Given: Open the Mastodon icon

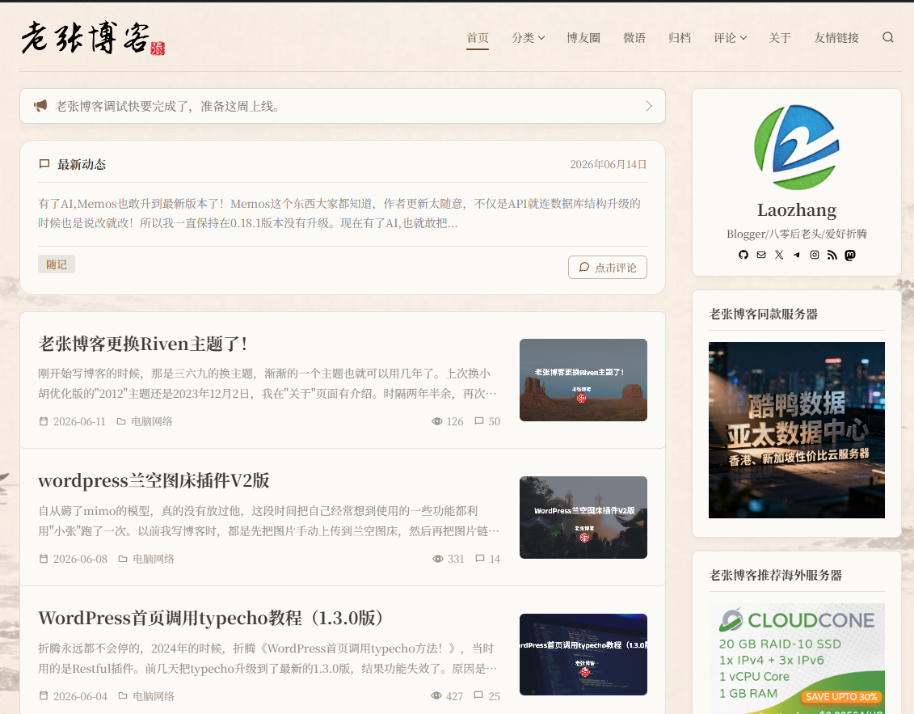Looking at the screenshot, I should [x=850, y=255].
